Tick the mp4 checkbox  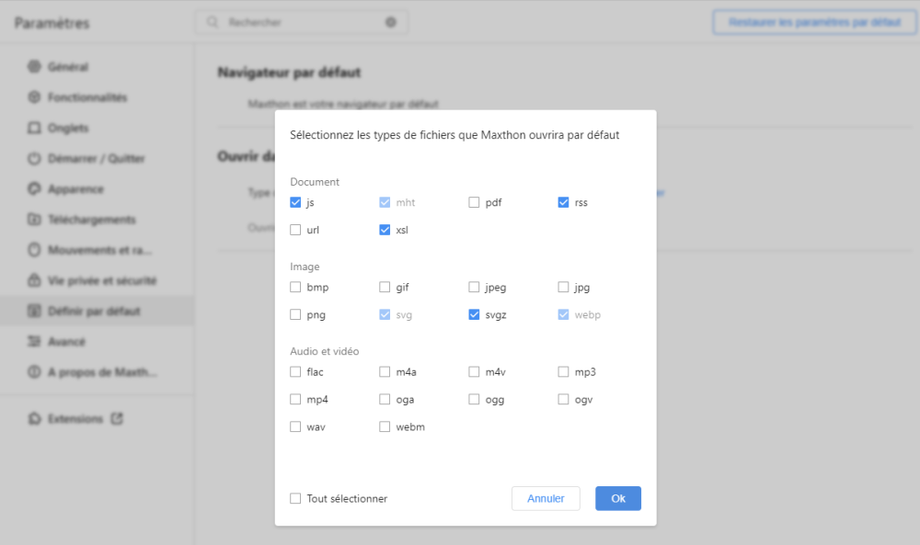pyautogui.click(x=295, y=400)
